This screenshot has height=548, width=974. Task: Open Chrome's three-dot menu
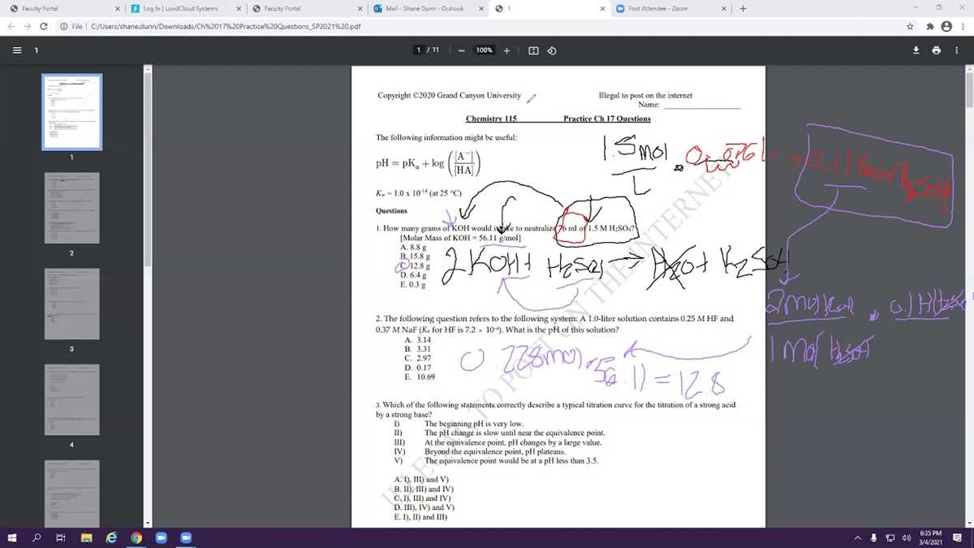962,26
